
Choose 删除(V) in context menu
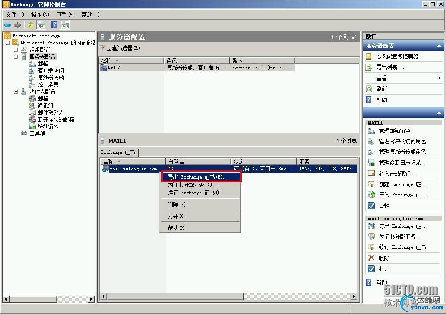(200, 204)
